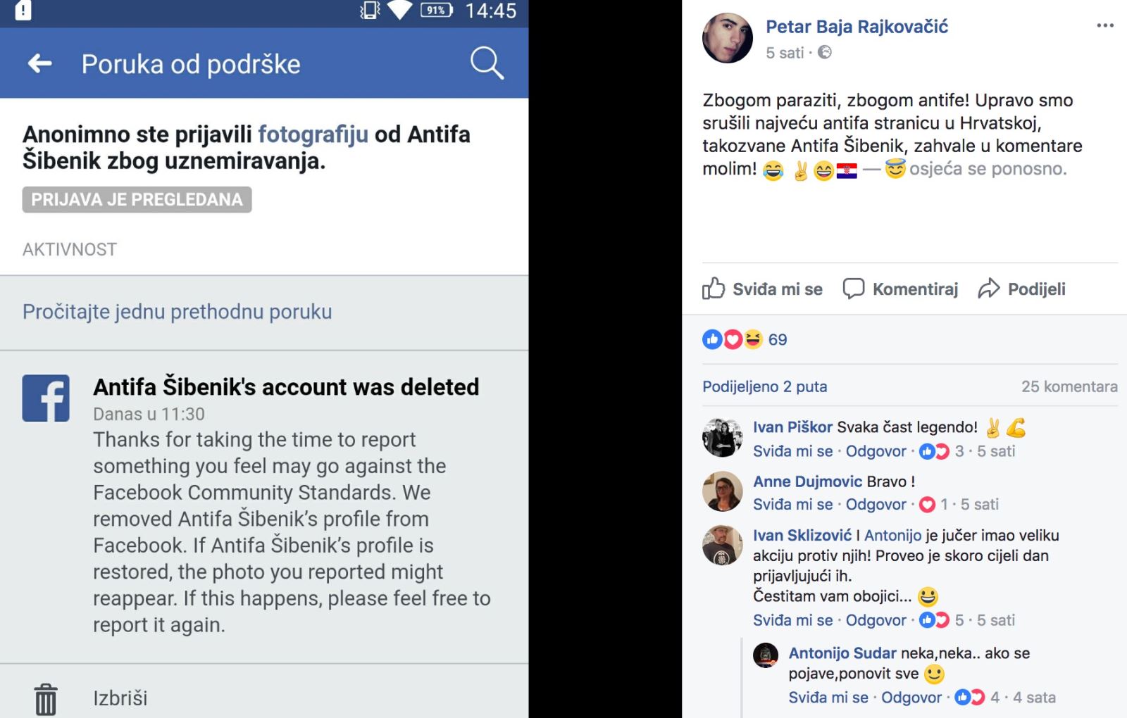Open the fotografiju link in report message
Viewport: 1127px width, 718px height.
tap(313, 134)
